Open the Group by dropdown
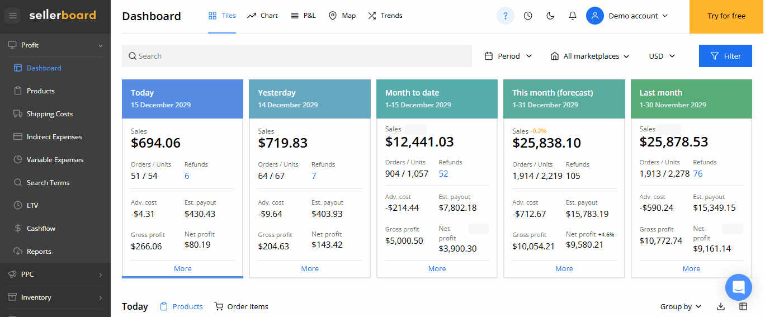 tap(680, 306)
